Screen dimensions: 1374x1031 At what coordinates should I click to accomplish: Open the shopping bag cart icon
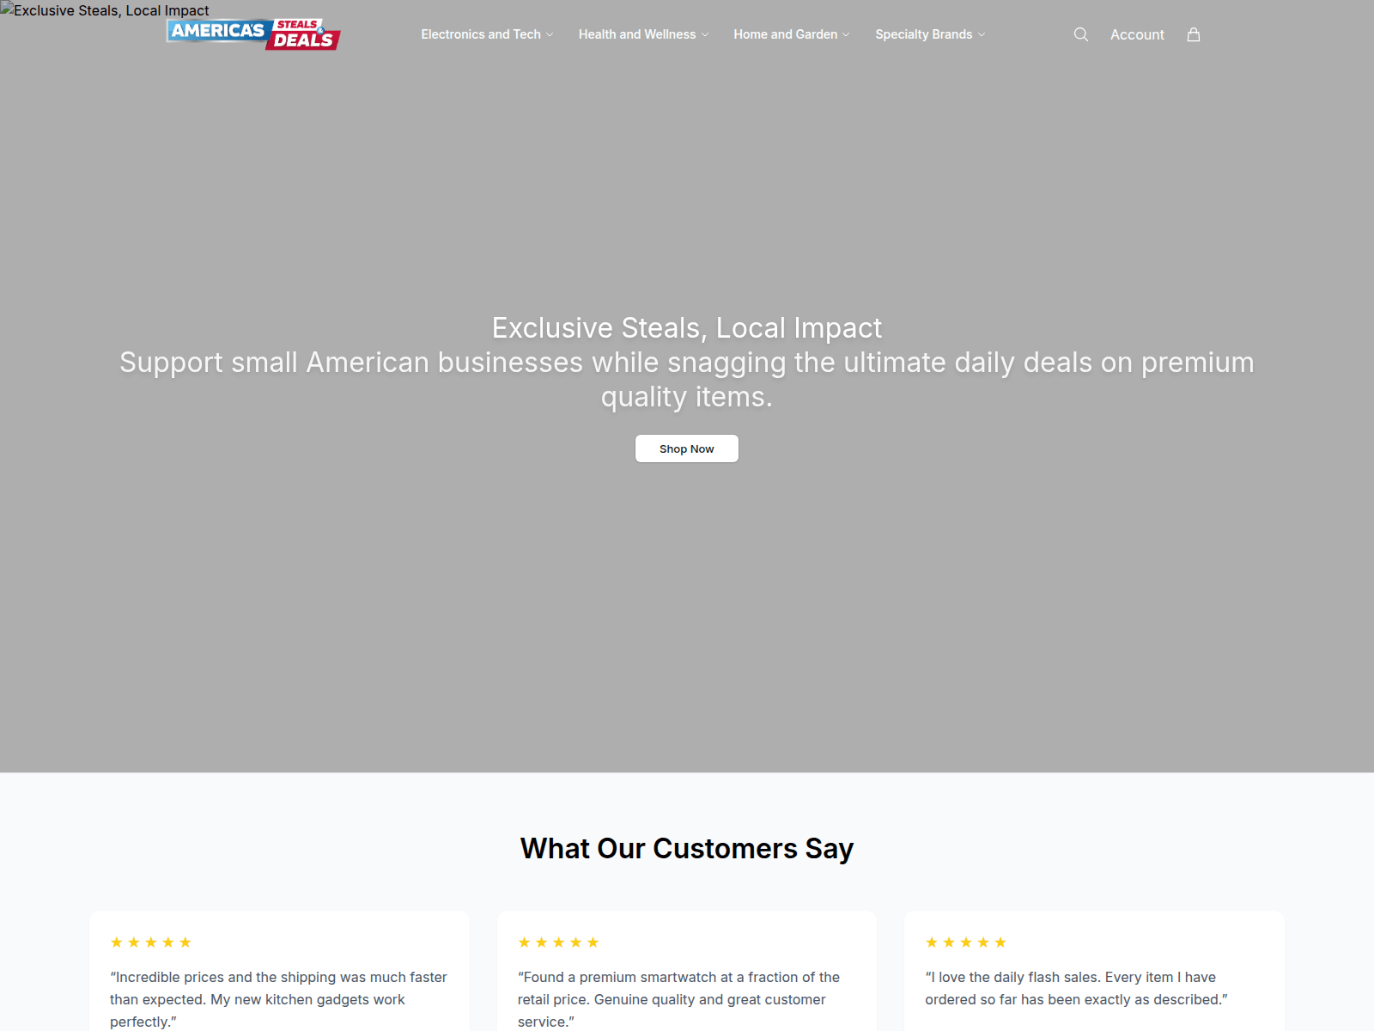click(1194, 34)
